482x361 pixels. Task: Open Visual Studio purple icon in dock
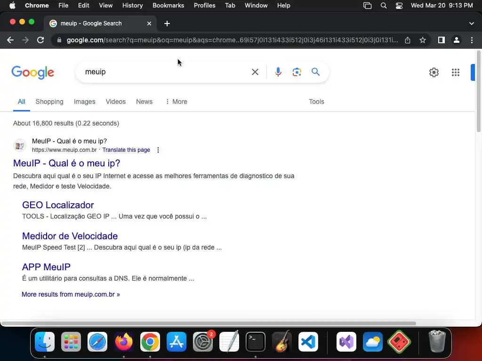click(346, 342)
